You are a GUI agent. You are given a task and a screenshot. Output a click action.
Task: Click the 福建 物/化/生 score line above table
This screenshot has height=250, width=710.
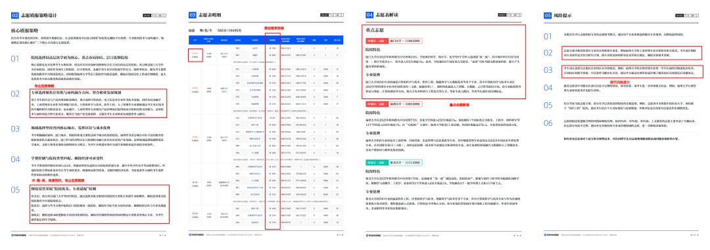click(x=215, y=30)
